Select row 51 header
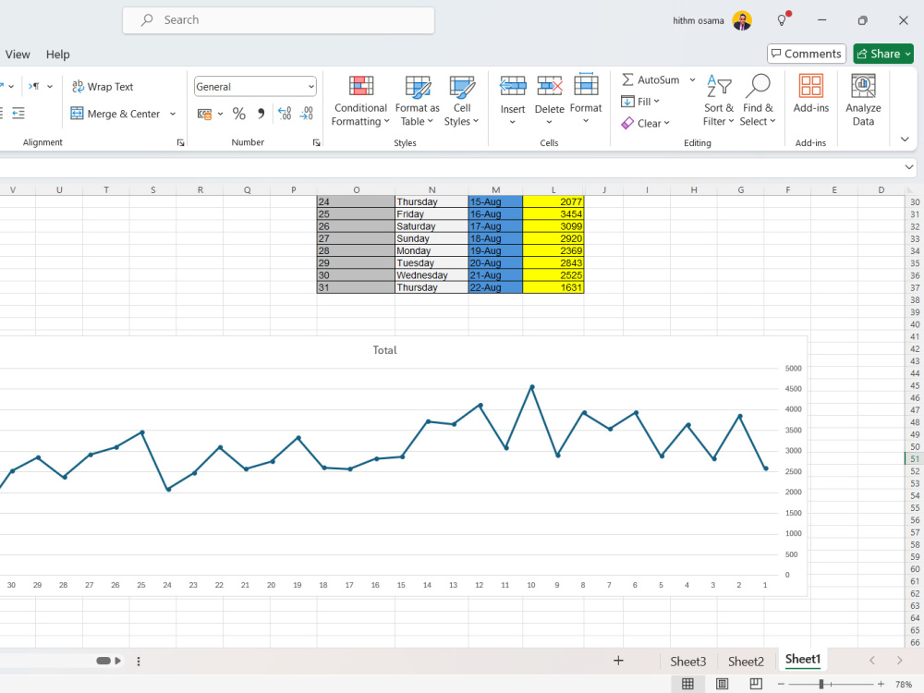The width and height of the screenshot is (924, 693). pos(914,458)
